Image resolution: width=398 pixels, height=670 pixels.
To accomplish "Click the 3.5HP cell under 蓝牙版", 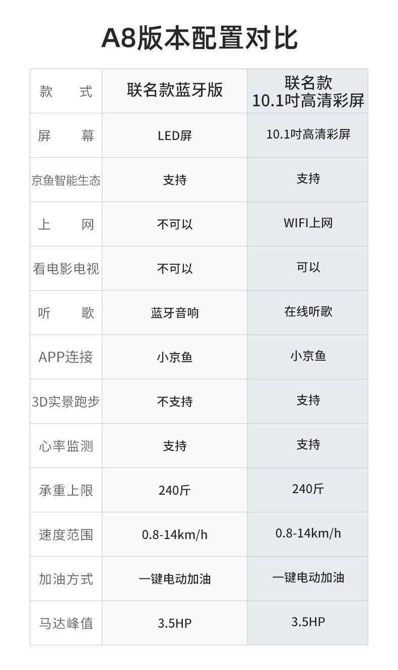I will 175,623.
